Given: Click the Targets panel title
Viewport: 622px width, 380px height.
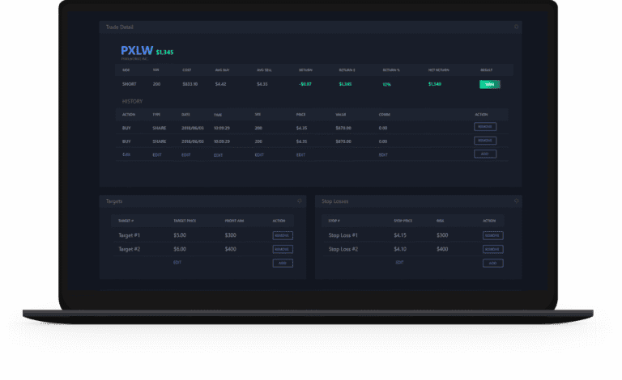Looking at the screenshot, I should coord(114,201).
